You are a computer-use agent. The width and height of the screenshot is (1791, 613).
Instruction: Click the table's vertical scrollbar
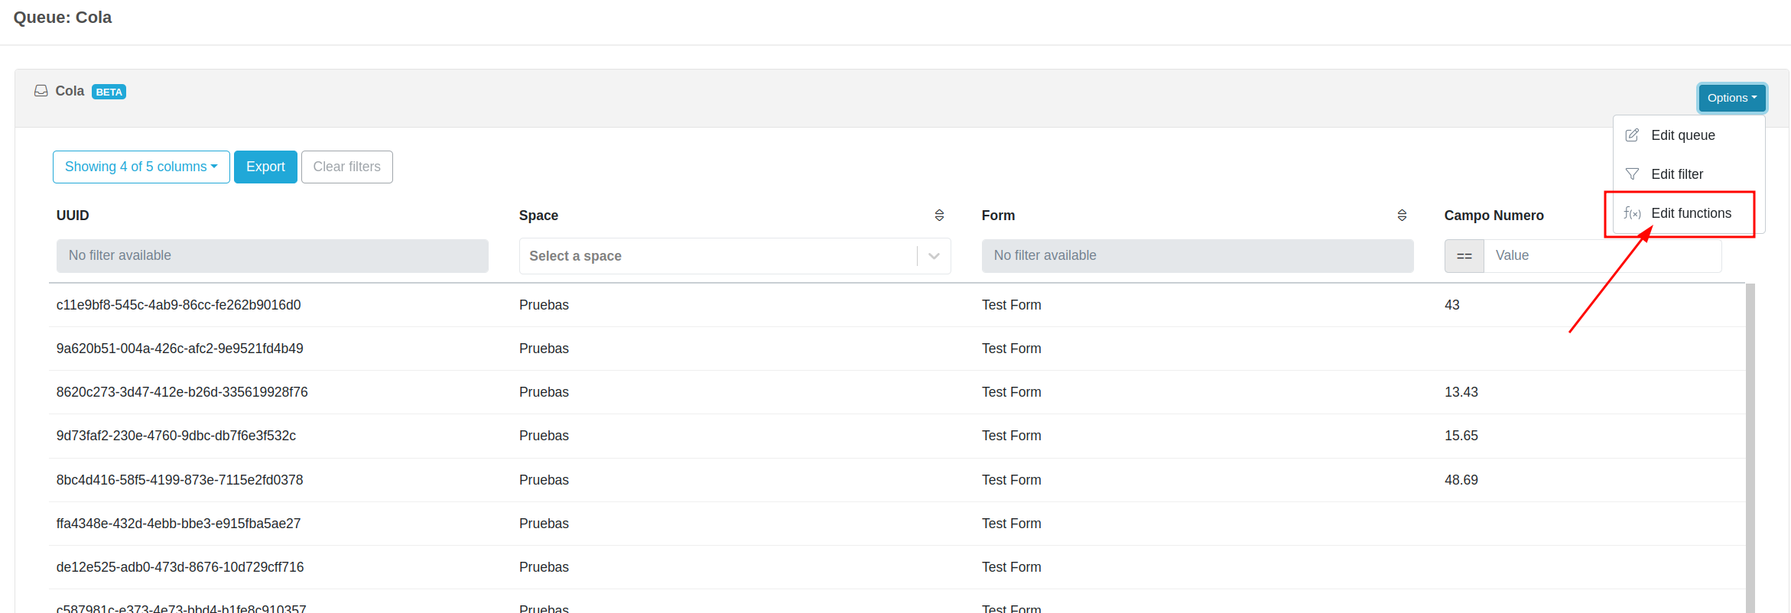[1750, 443]
